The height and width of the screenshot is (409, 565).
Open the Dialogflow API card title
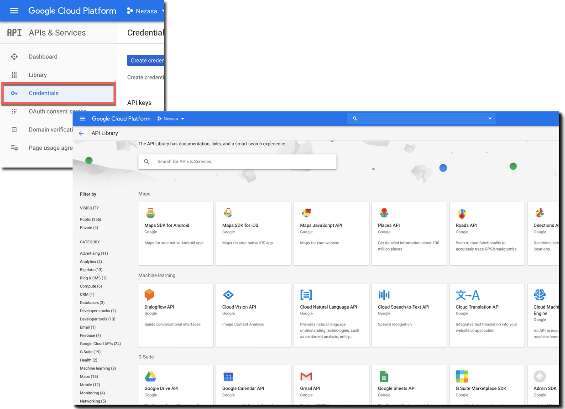(159, 307)
